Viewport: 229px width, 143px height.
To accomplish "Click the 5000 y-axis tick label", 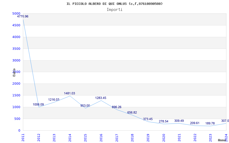I will (16, 13).
